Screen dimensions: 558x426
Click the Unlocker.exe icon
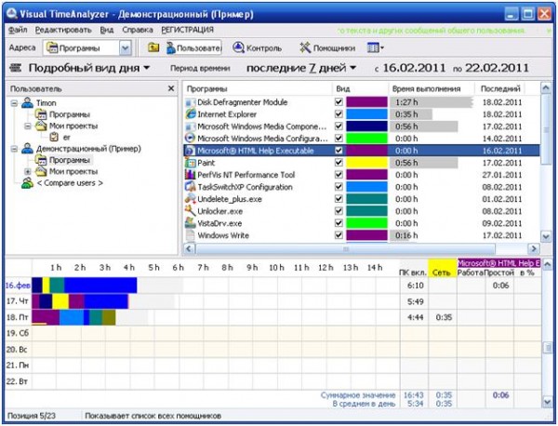click(191, 211)
